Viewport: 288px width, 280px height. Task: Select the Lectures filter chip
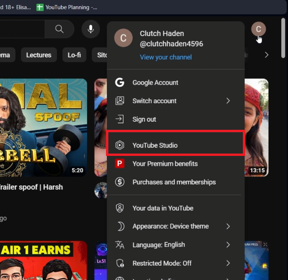point(39,55)
